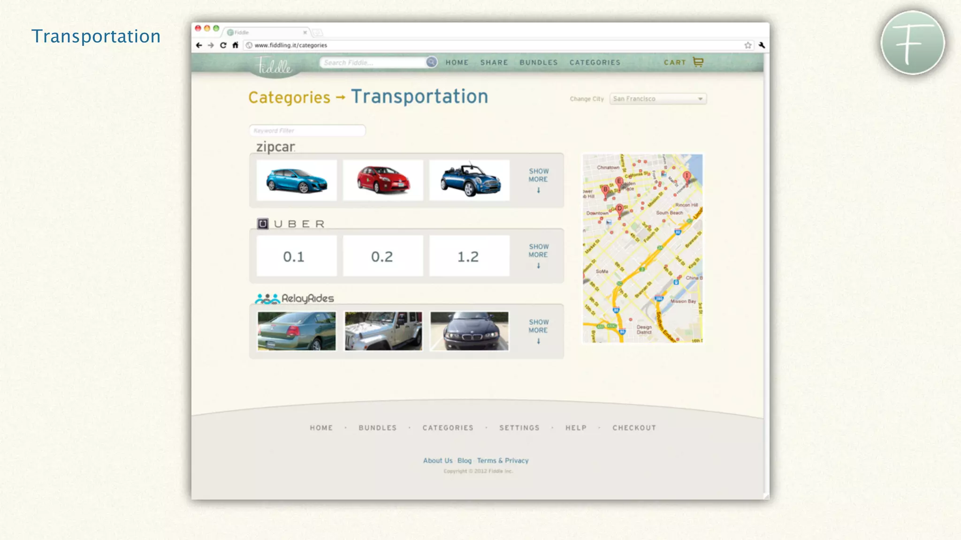961x540 pixels.
Task: Click the browser home icon
Action: 236,45
